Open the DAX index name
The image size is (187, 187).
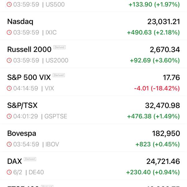[x=15, y=161]
